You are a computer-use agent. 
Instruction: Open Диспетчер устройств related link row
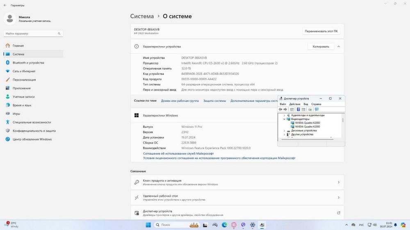pyautogui.click(x=237, y=213)
